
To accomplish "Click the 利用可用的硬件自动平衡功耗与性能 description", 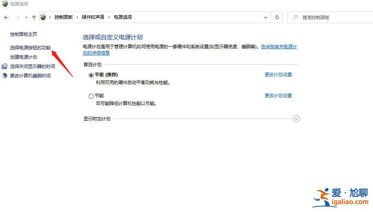I will tap(133, 83).
